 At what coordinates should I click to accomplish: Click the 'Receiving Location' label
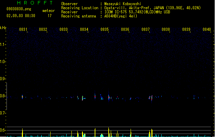click(80, 8)
